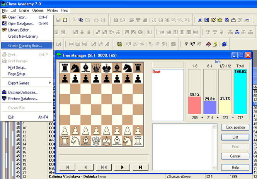
Task: Click the PGN export toolbar icon
Action: (230, 32)
